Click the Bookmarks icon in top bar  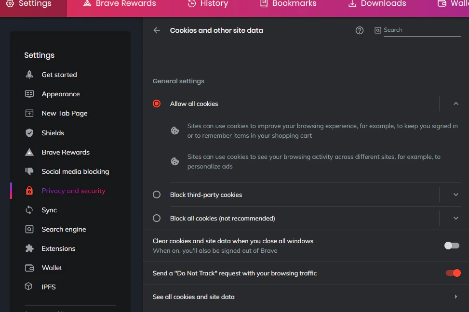(x=264, y=3)
